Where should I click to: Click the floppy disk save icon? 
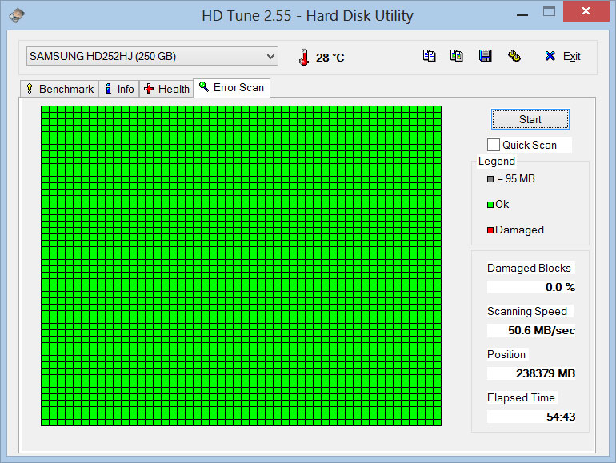tap(485, 56)
